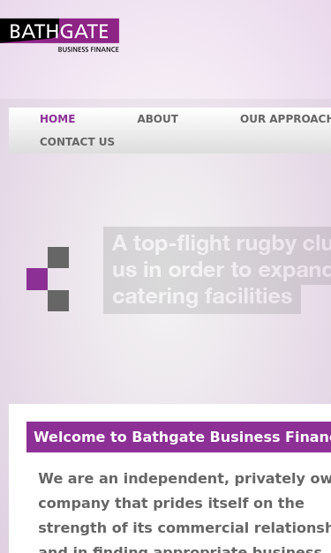Viewport: 331px width, 553px height.
Task: Open the Contact Us page
Action: click(x=78, y=142)
